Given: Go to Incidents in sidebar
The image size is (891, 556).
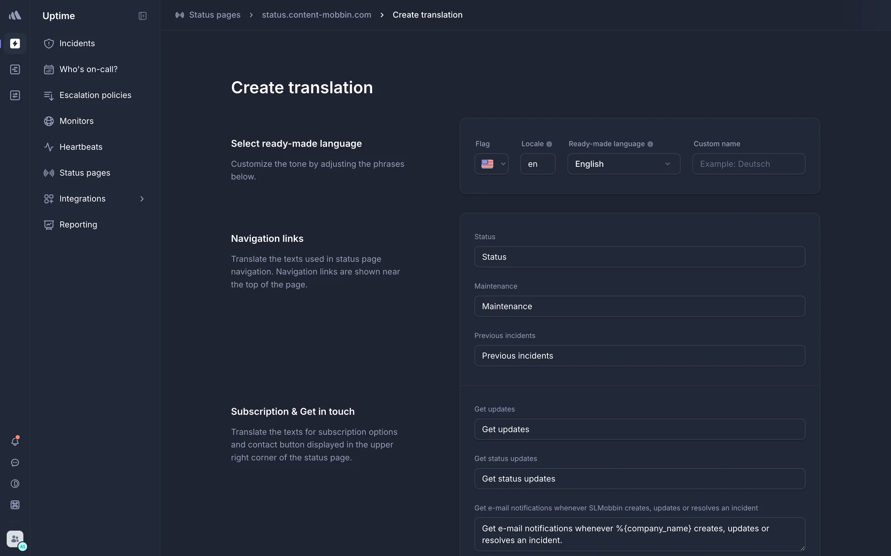Looking at the screenshot, I should pos(77,44).
